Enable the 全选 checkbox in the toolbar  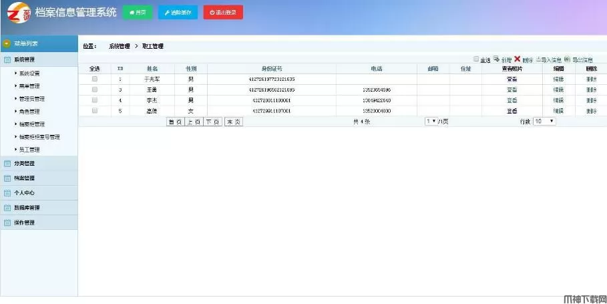pyautogui.click(x=476, y=59)
